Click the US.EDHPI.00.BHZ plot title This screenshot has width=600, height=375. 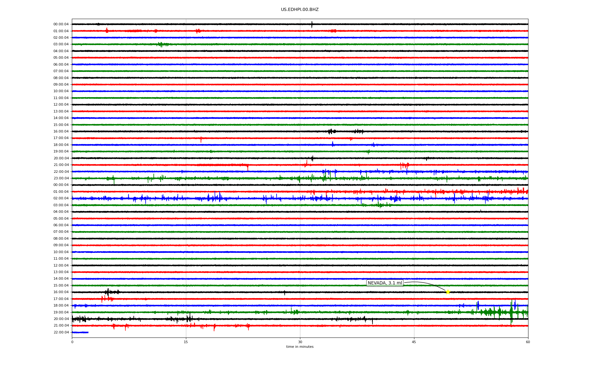click(299, 10)
